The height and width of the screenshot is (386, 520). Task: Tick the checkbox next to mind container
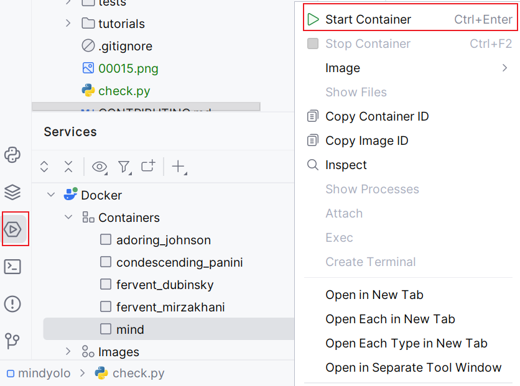(x=105, y=329)
